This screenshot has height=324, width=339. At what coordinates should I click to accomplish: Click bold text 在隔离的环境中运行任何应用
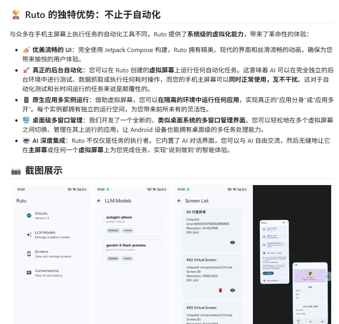[198, 100]
